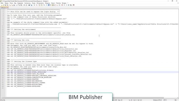
Task: Click line 'set XS_DEFAULT_LICENSE=FULL'
Action: pyautogui.click(x=19, y=68)
